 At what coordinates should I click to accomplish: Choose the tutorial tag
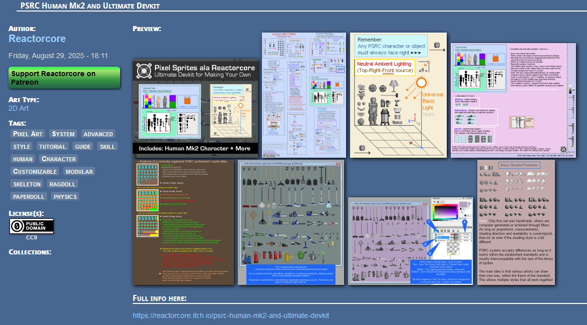click(x=52, y=146)
